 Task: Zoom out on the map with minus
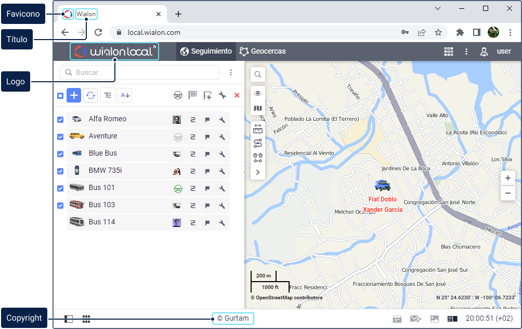[x=507, y=193]
